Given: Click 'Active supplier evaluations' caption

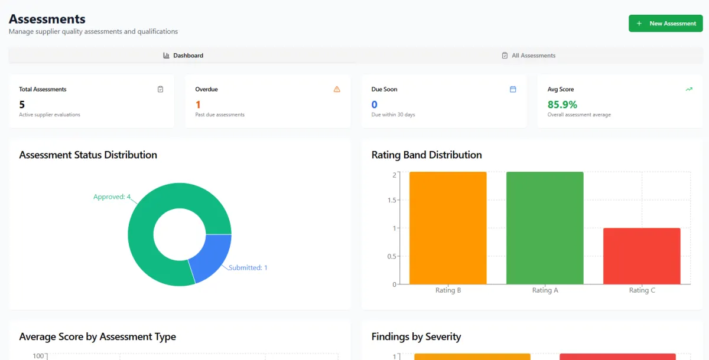Looking at the screenshot, I should coord(50,114).
